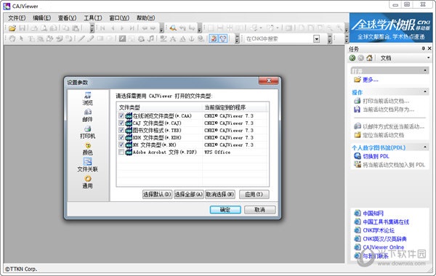The width and height of the screenshot is (436, 276).
Task: Click the 当前指定到的程序 column header
Action: (x=235, y=107)
